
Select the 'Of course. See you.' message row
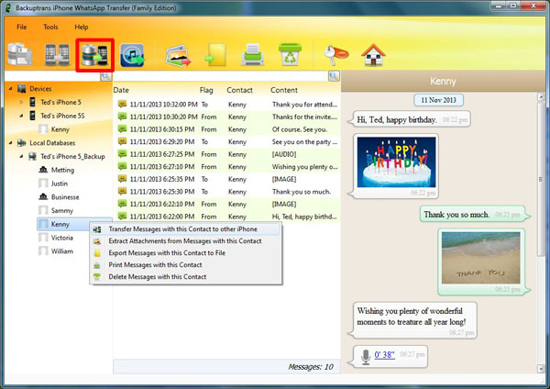[227, 129]
